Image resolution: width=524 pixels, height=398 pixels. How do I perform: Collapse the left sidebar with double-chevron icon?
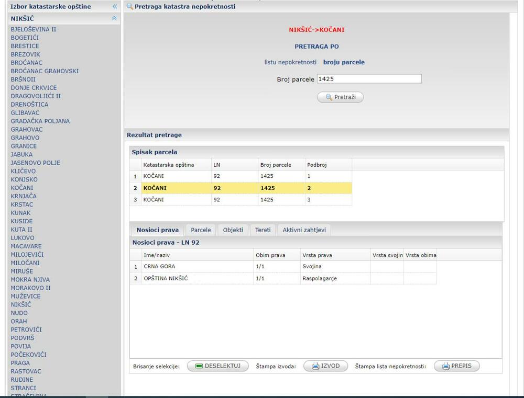tap(114, 7)
